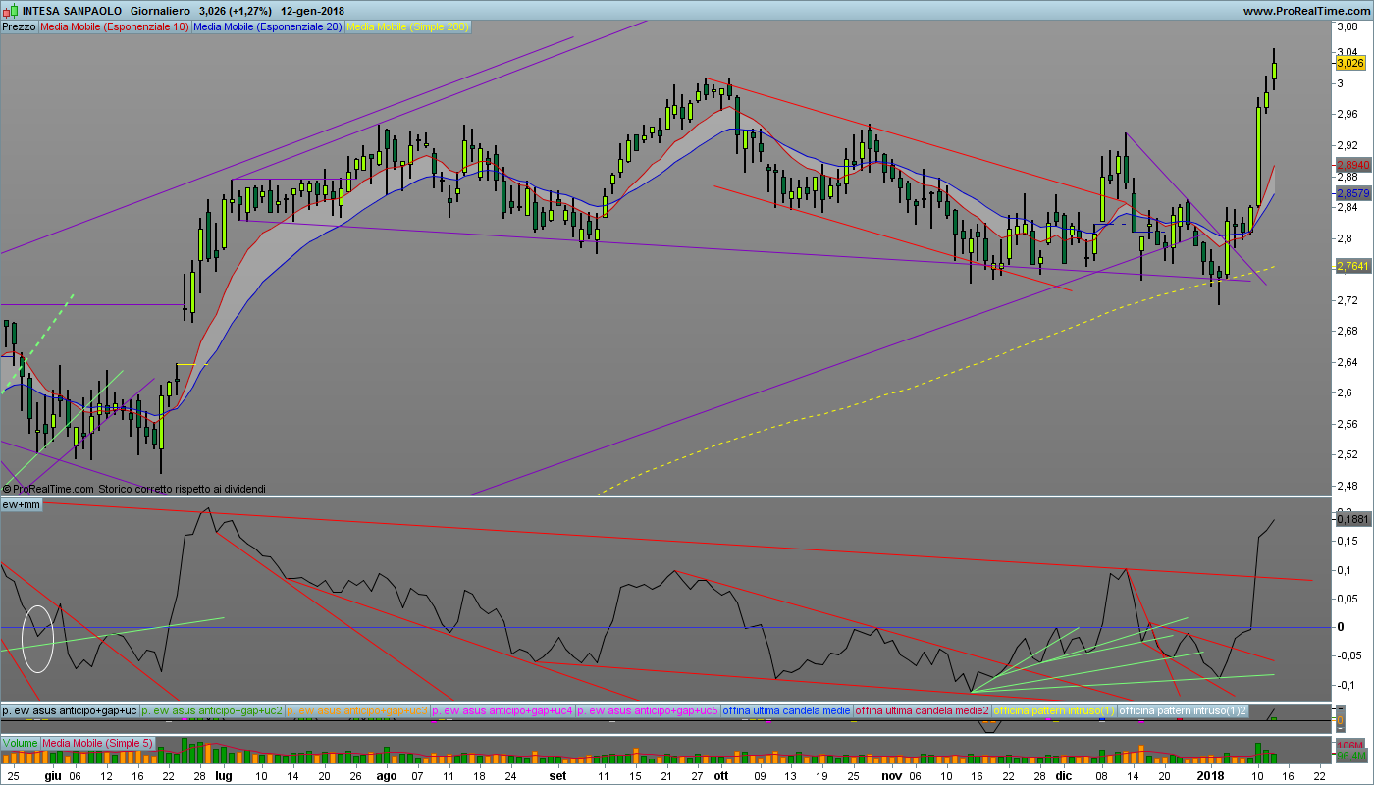This screenshot has width=1374, height=785.
Task: Select 'p. ew asus anticipo+gap+uc5' label
Action: tap(649, 709)
